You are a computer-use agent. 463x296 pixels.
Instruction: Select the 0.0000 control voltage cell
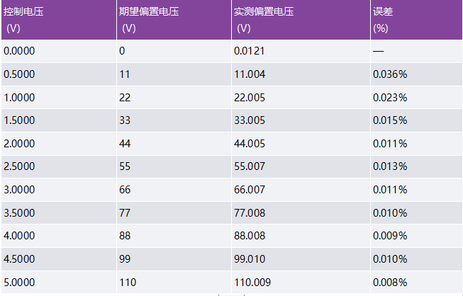point(19,51)
